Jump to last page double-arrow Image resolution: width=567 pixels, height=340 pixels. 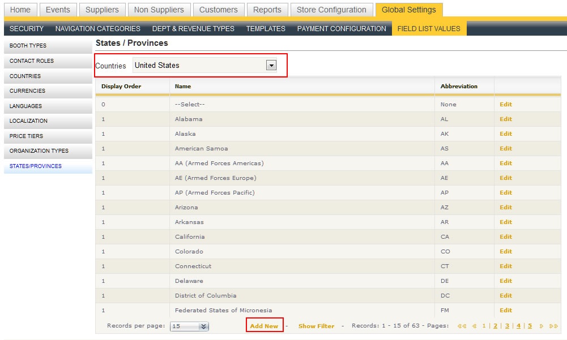pyautogui.click(x=553, y=326)
